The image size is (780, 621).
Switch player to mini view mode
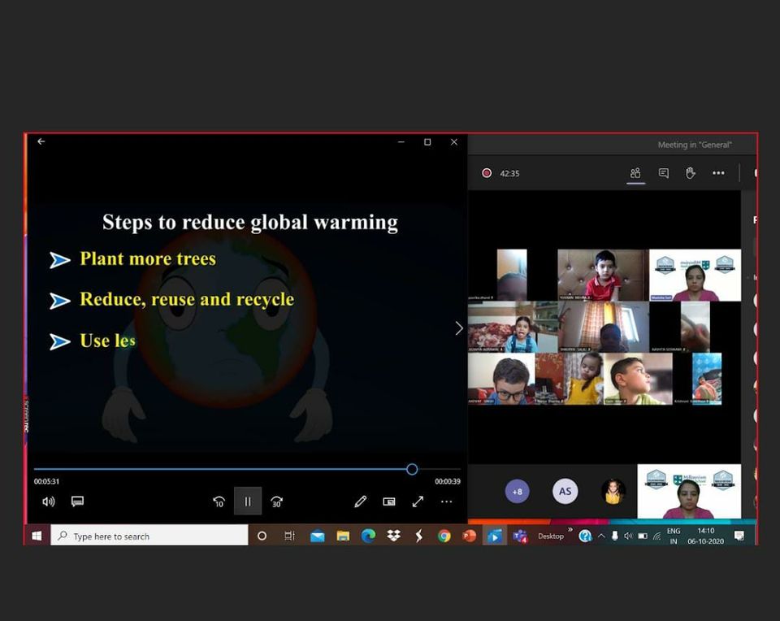[389, 502]
